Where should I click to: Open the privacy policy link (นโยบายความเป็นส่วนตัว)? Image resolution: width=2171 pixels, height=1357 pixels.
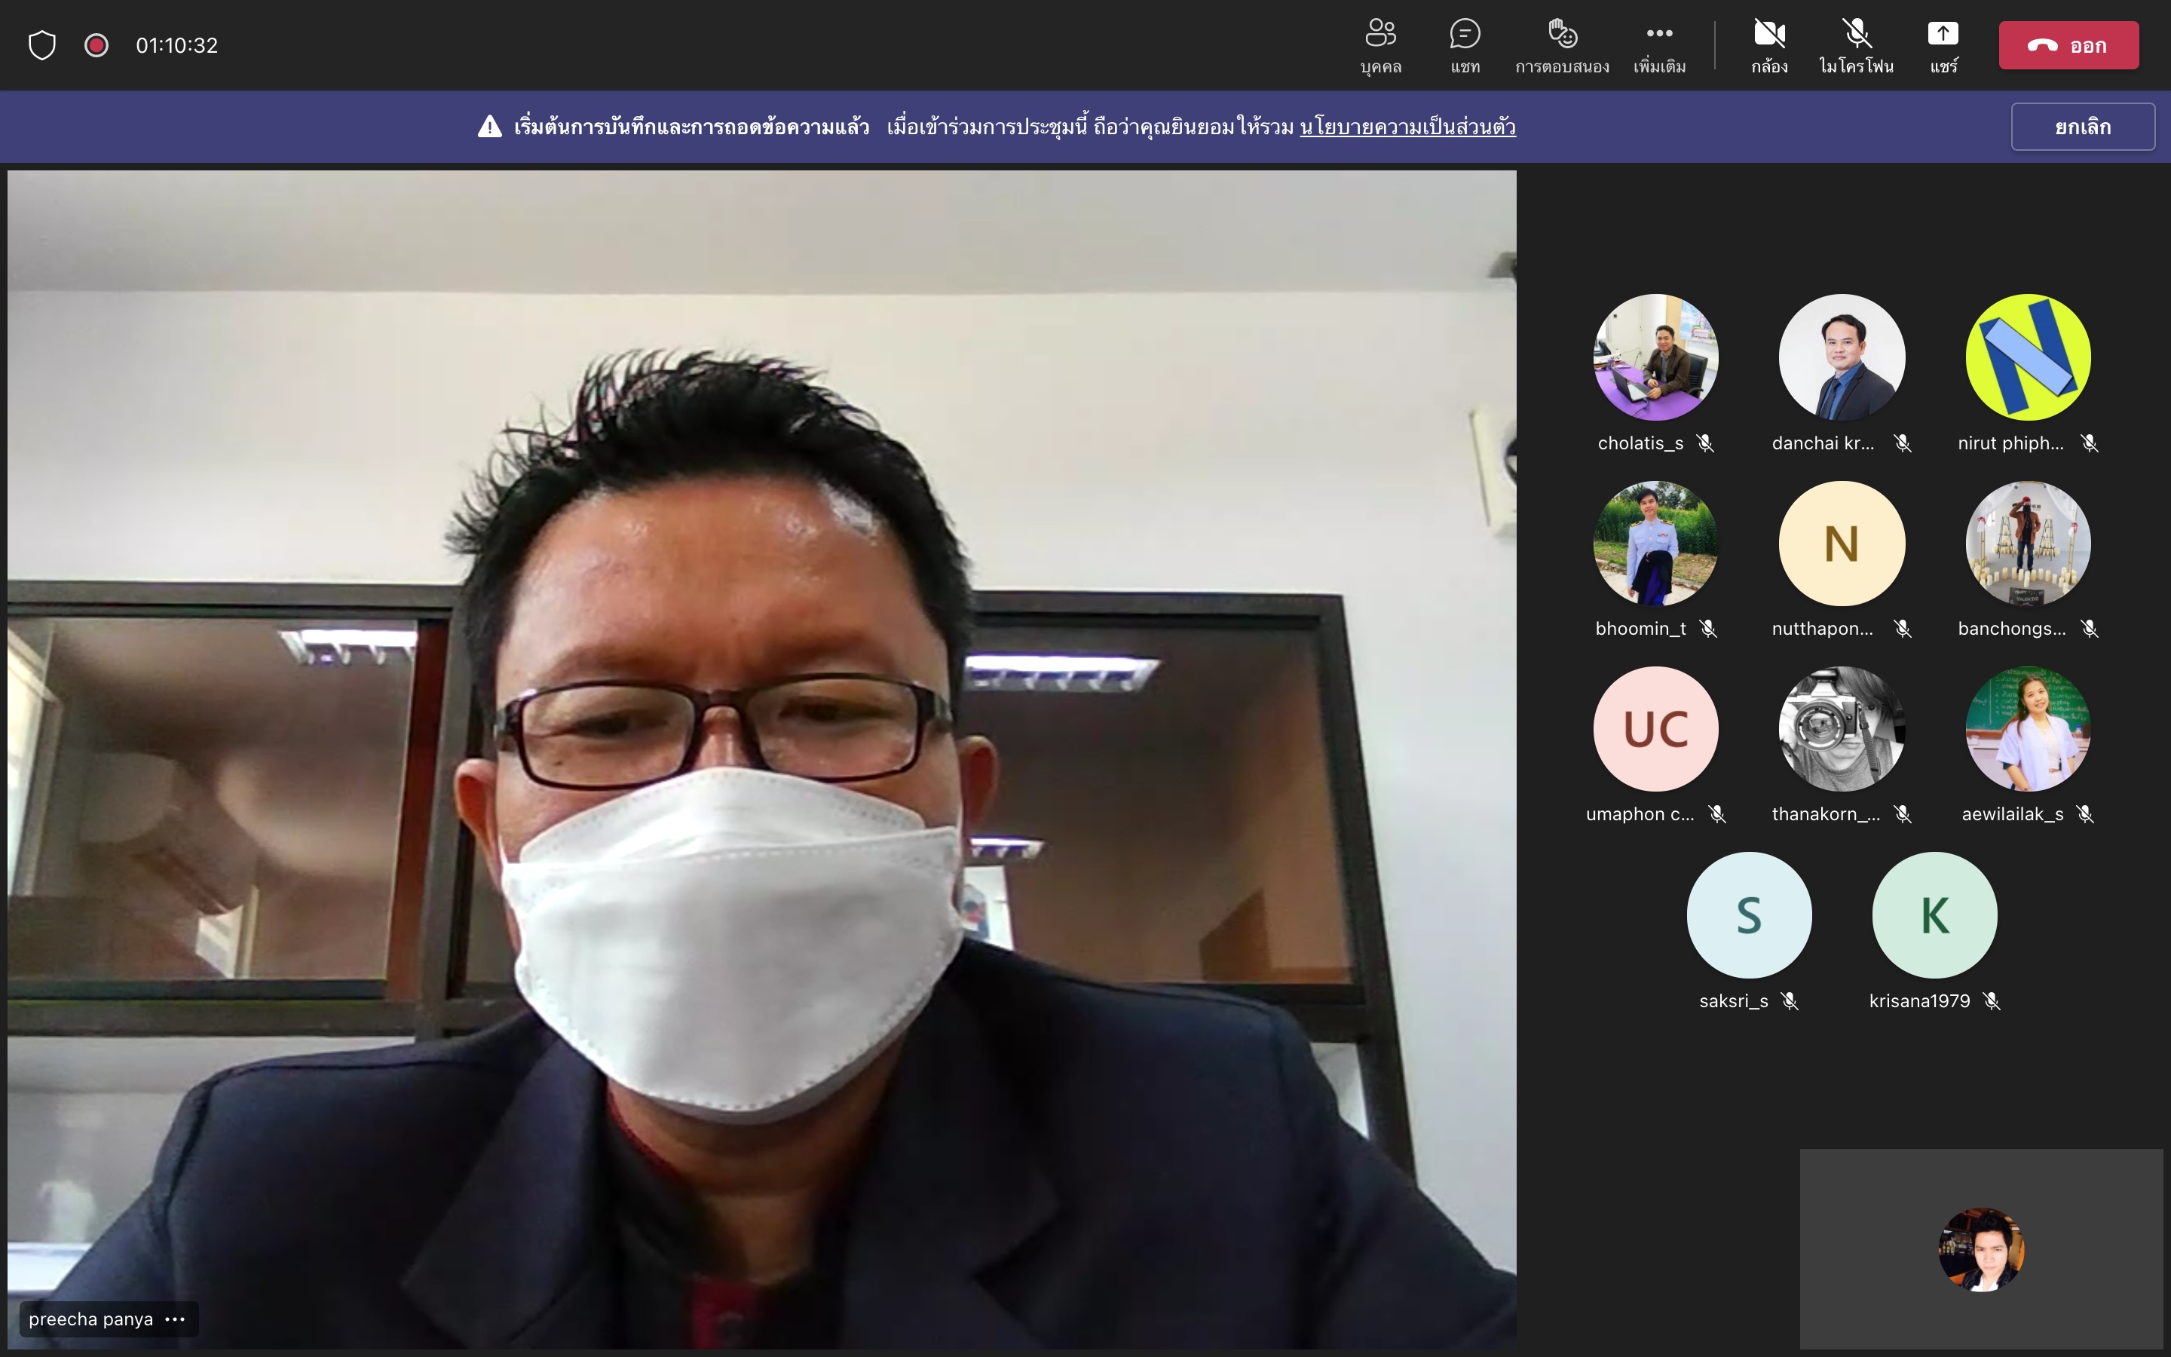[1407, 127]
